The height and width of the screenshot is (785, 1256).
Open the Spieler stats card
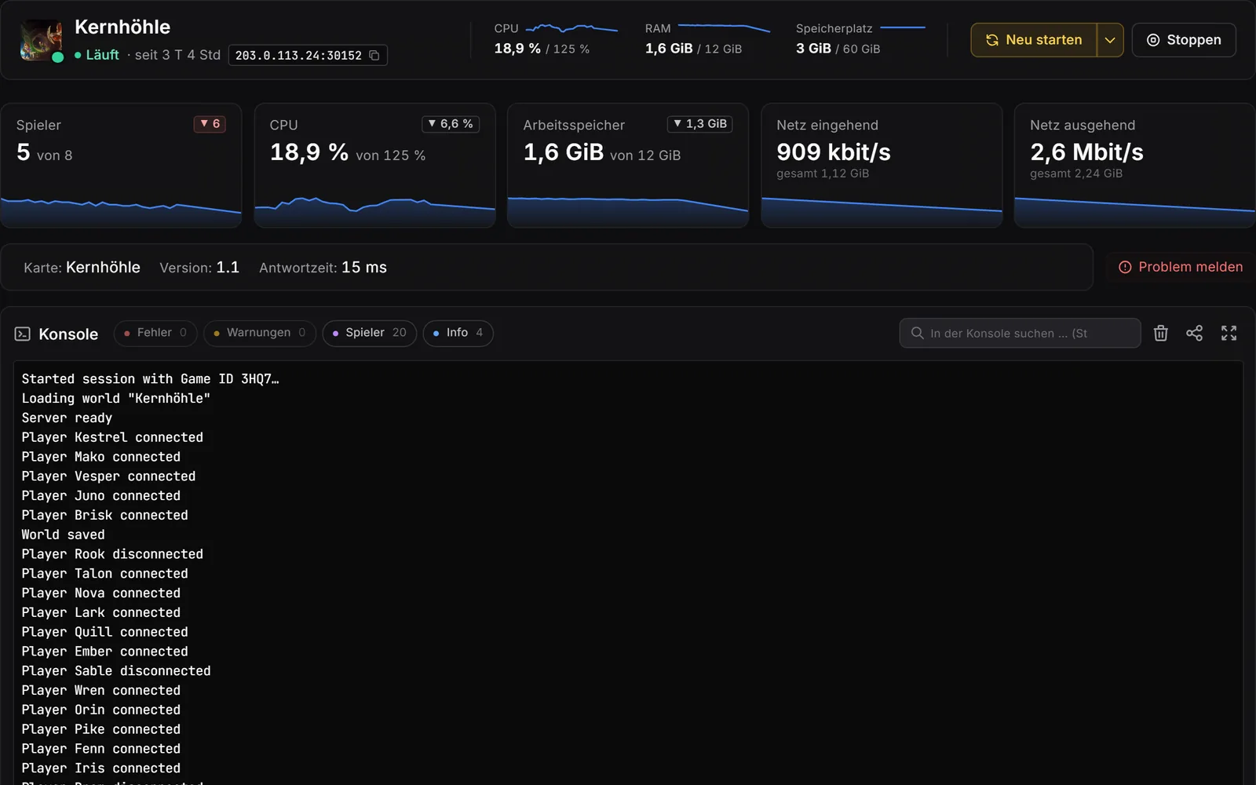point(121,166)
